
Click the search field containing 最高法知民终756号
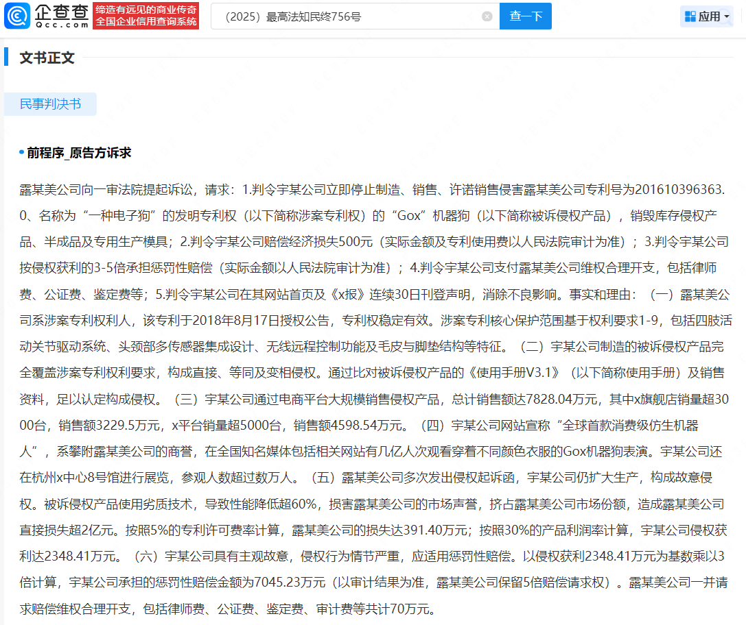point(350,16)
